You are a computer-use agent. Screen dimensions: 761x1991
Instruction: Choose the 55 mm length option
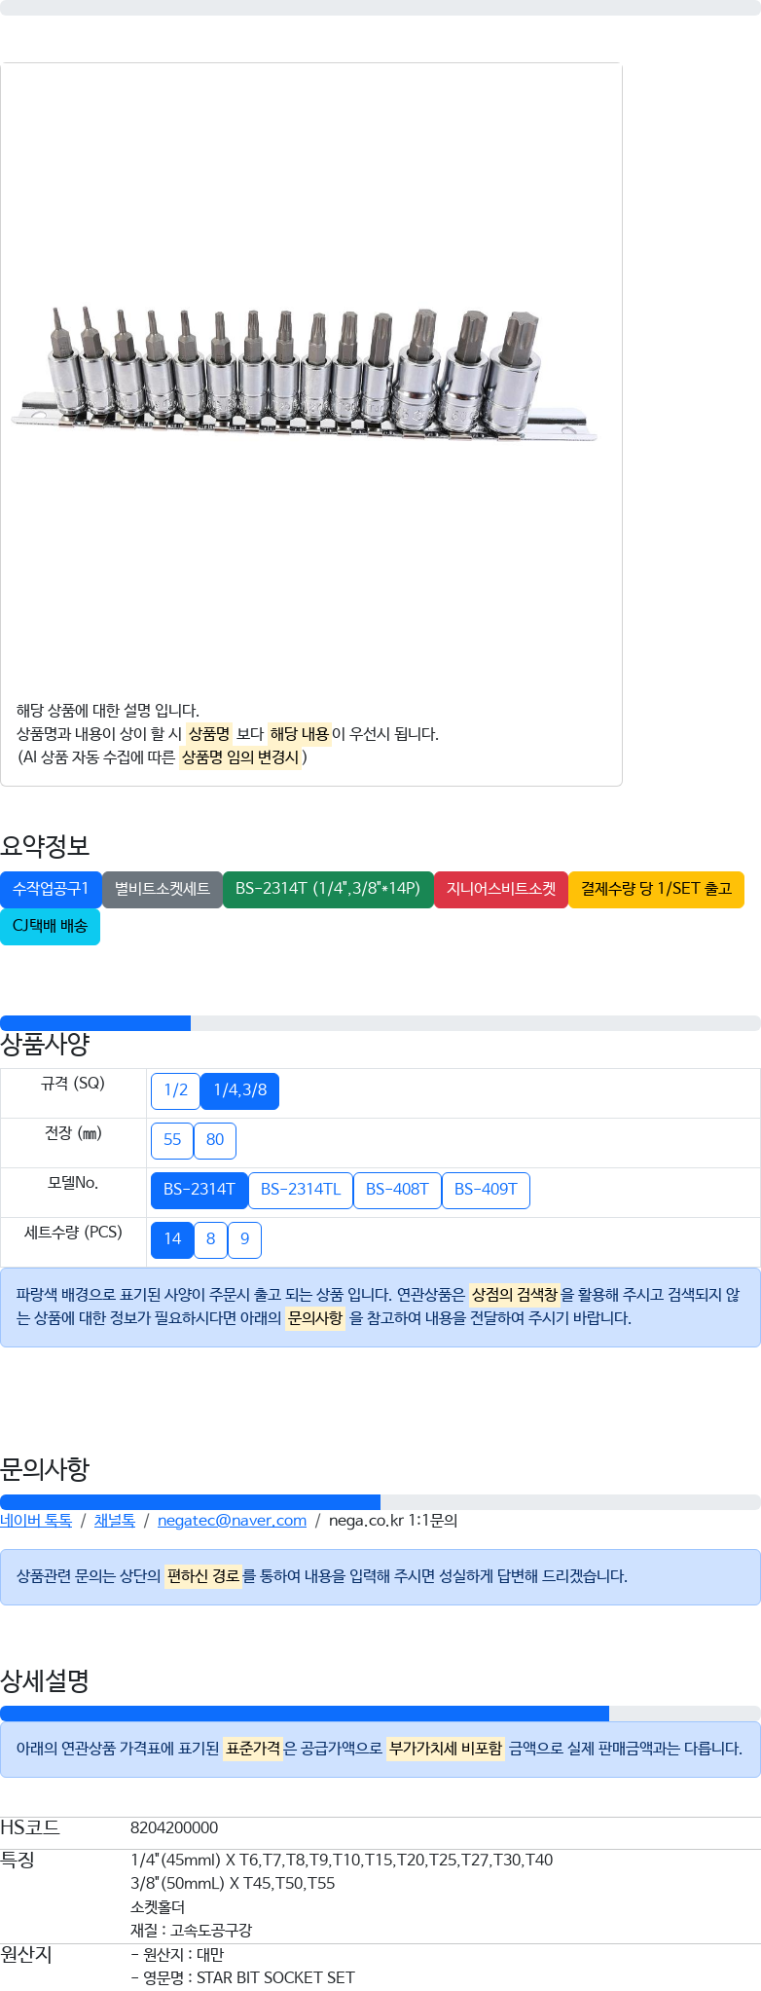tap(172, 1140)
